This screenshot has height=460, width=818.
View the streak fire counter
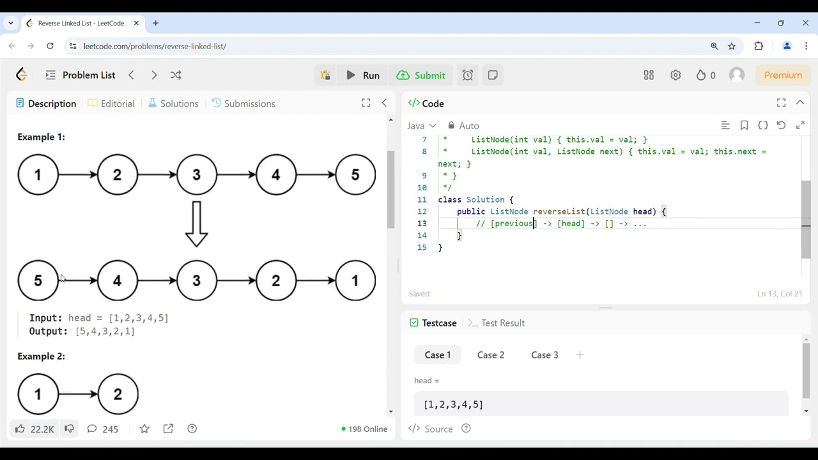click(706, 75)
